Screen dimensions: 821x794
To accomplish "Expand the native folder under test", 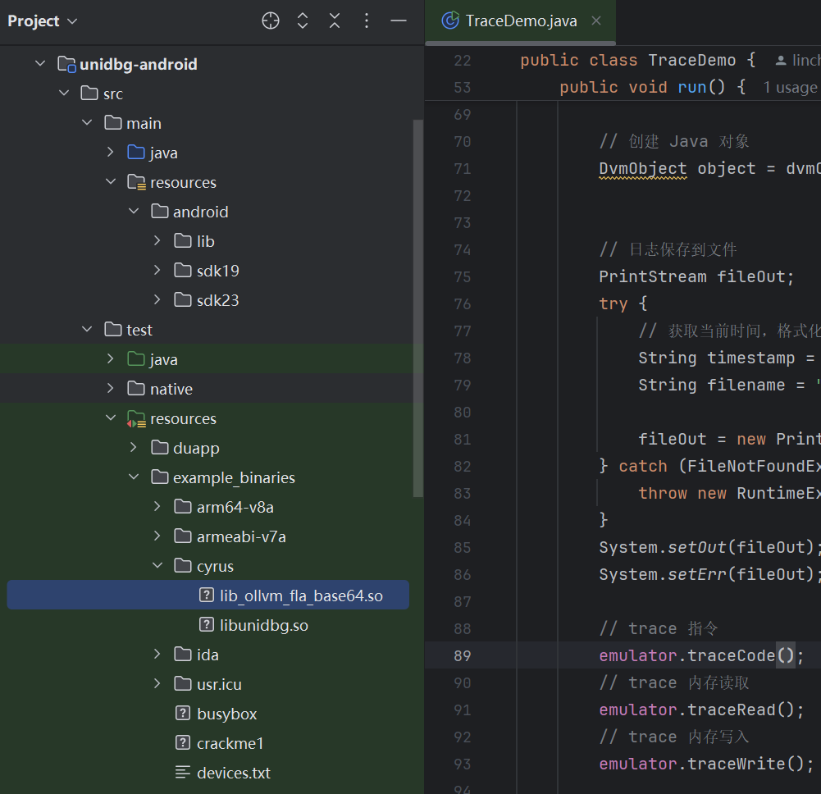I will (x=110, y=388).
